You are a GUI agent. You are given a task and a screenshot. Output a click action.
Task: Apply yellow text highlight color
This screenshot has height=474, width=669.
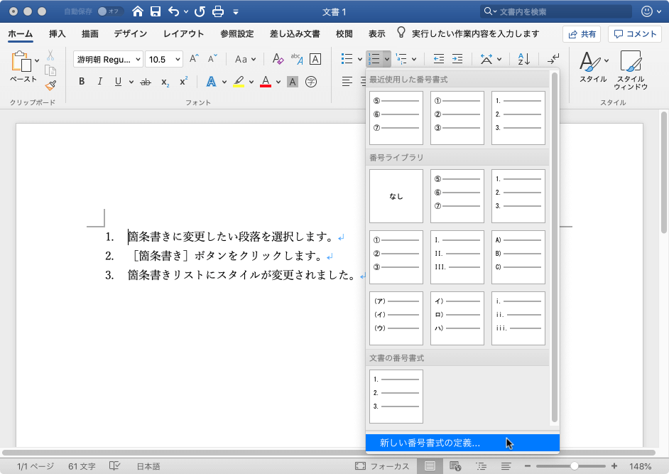tap(239, 82)
